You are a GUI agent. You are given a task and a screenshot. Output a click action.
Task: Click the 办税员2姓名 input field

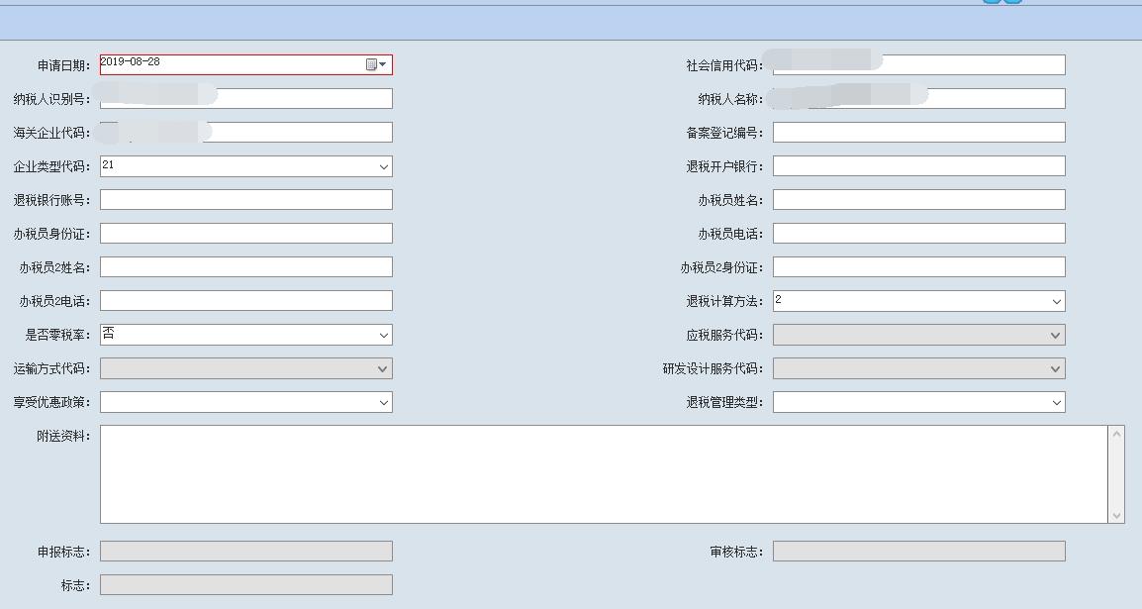[246, 266]
